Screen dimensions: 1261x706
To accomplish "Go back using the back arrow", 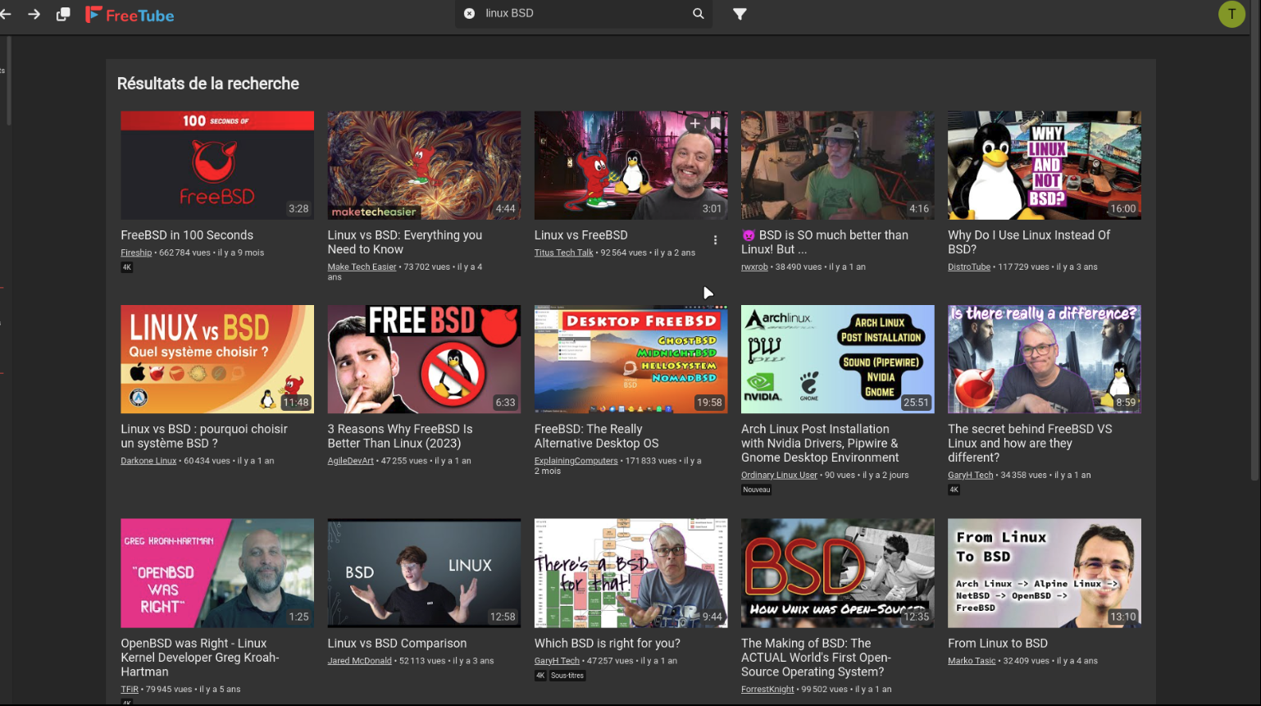I will pyautogui.click(x=7, y=14).
